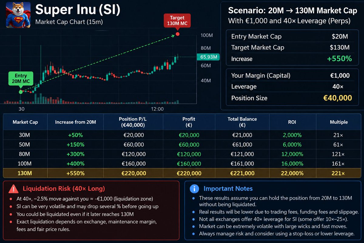Click the Total Balance €61,000 cell

point(242,145)
